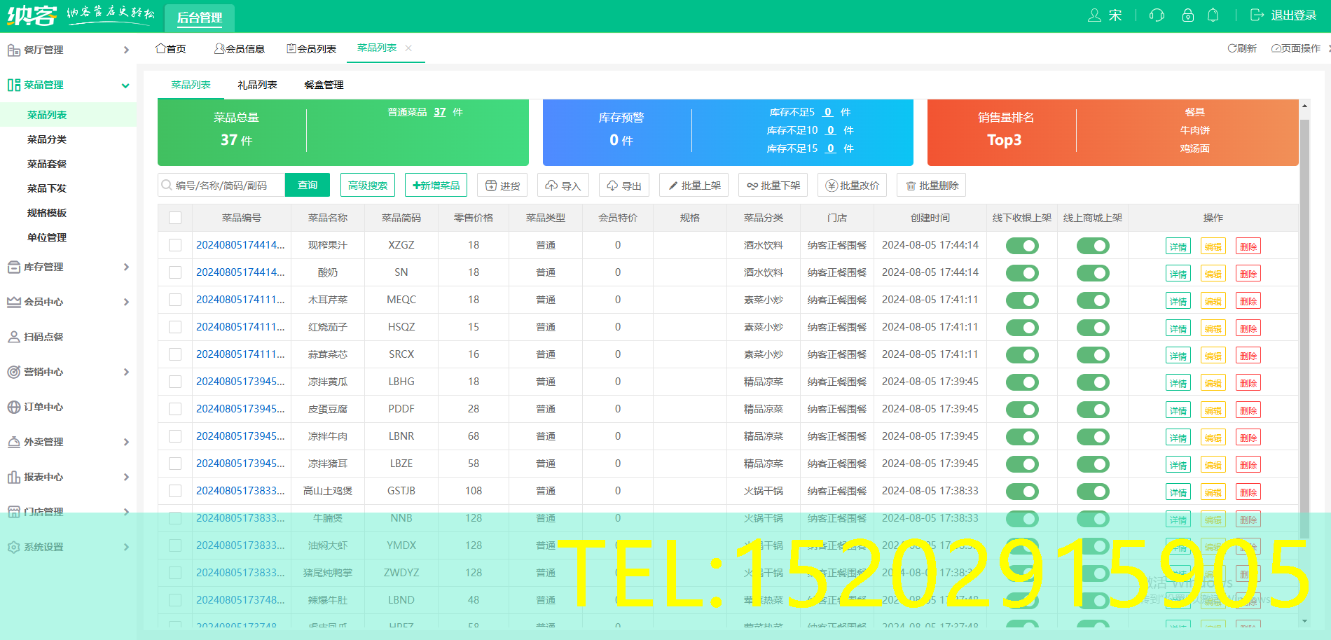This screenshot has width=1331, height=640.
Task: Click the 退出登录 logout icon
Action: pyautogui.click(x=1257, y=15)
